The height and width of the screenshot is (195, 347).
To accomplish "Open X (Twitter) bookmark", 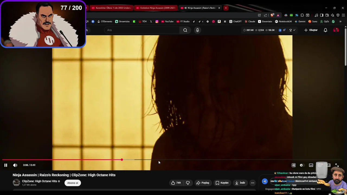I will [151, 21].
